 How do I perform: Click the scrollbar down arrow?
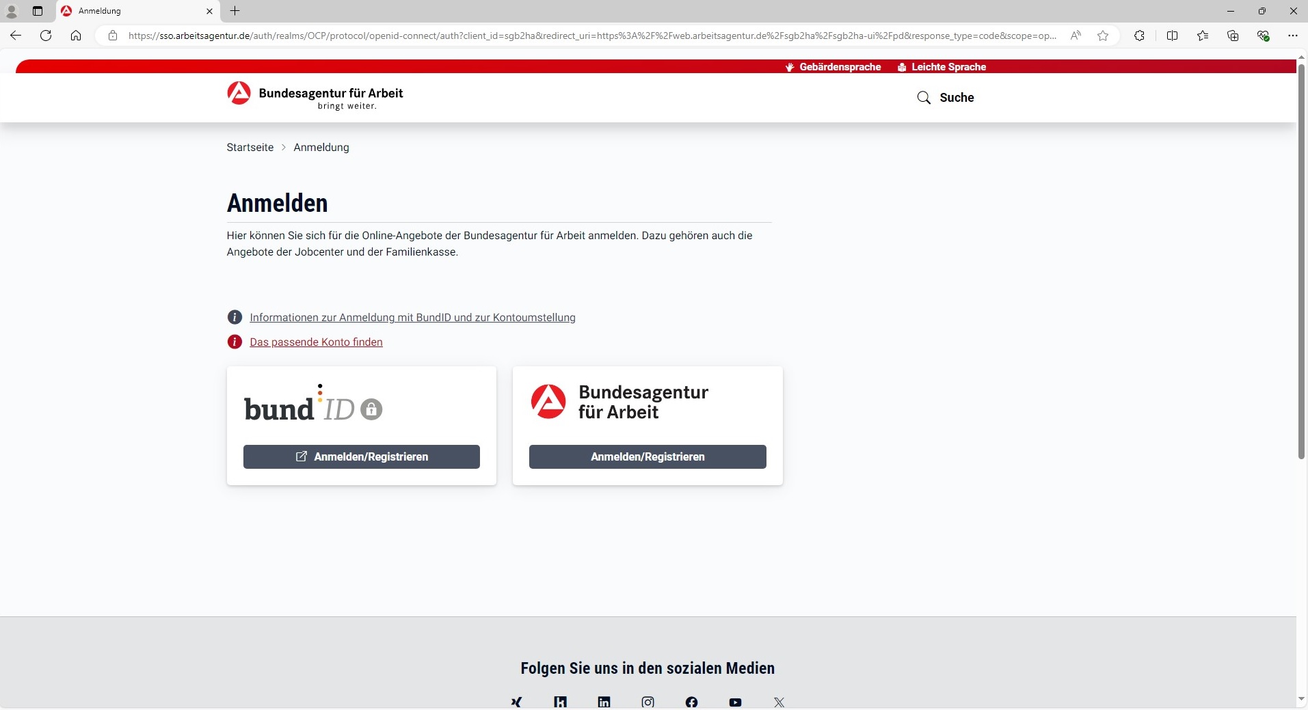pos(1302,700)
